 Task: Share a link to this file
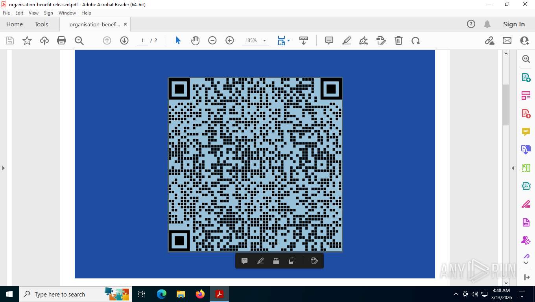point(490,41)
